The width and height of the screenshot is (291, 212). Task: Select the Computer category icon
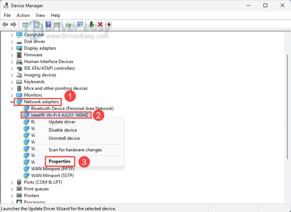[19, 35]
